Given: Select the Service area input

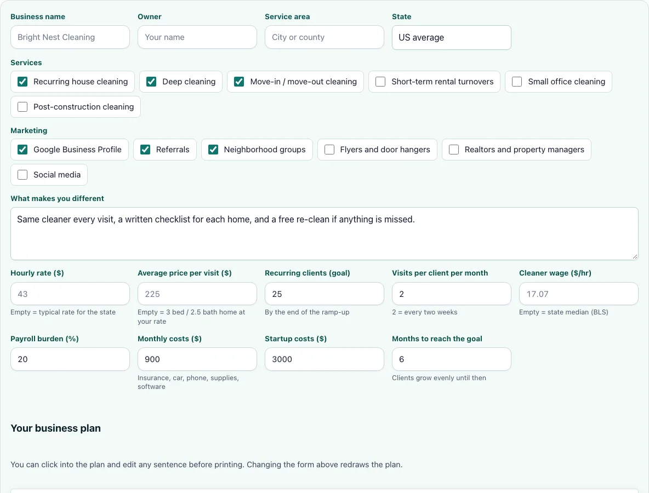Looking at the screenshot, I should click(324, 37).
